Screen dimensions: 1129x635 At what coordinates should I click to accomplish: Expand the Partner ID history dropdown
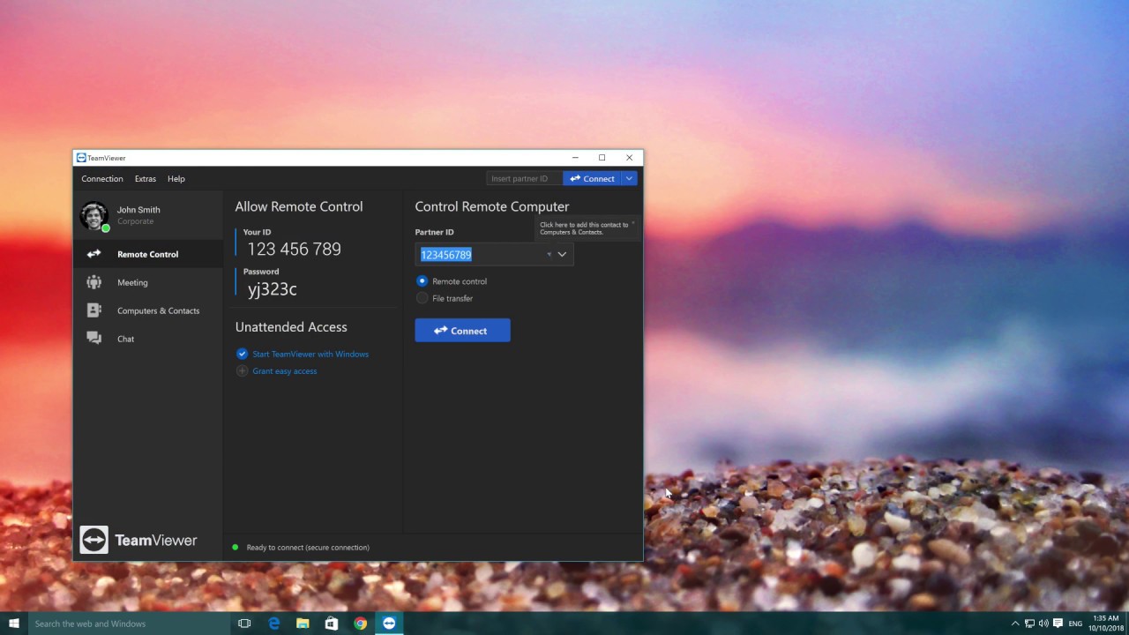click(562, 254)
